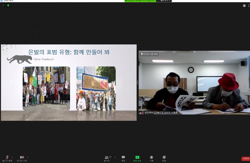
Task: Open the chat panel (채팅)
Action: point(123,159)
